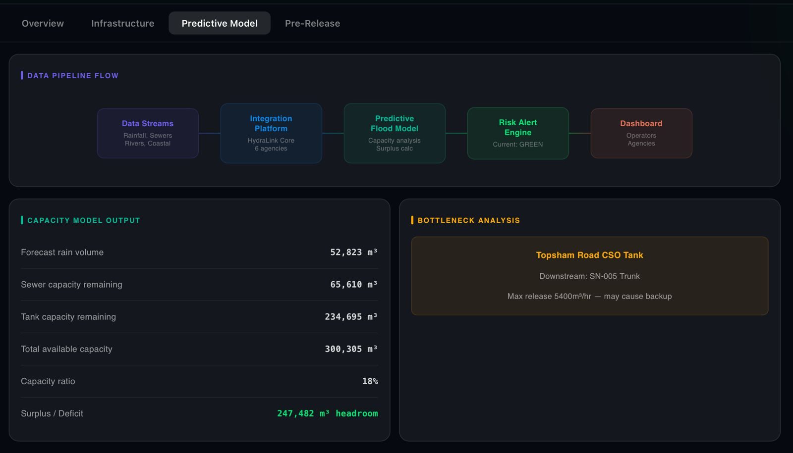Select the Surplus / Deficit label
The image size is (793, 453).
[x=52, y=413]
